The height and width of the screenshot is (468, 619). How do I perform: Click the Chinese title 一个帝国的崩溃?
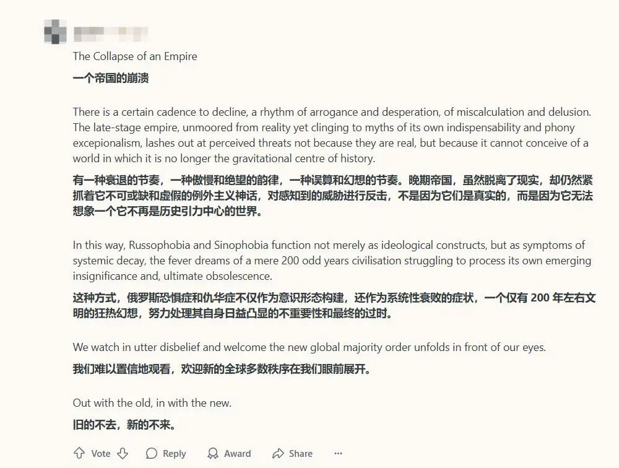point(111,78)
